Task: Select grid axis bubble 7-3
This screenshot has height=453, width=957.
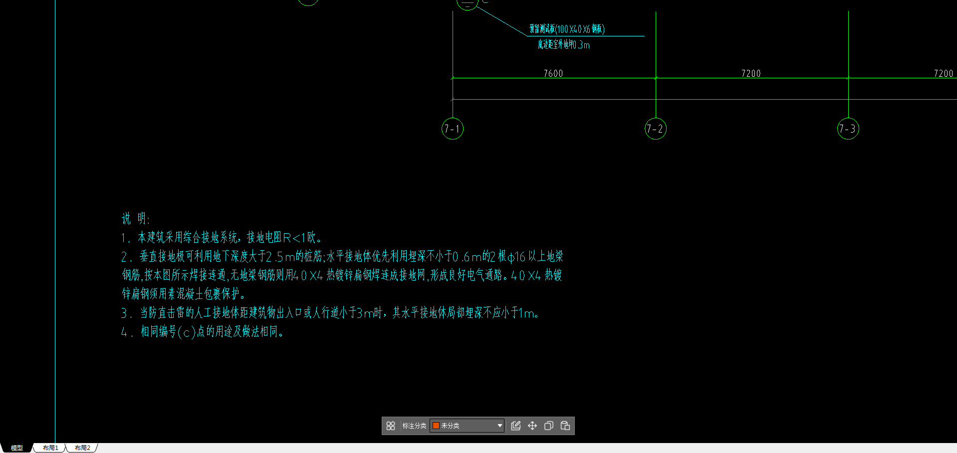Action: point(848,129)
